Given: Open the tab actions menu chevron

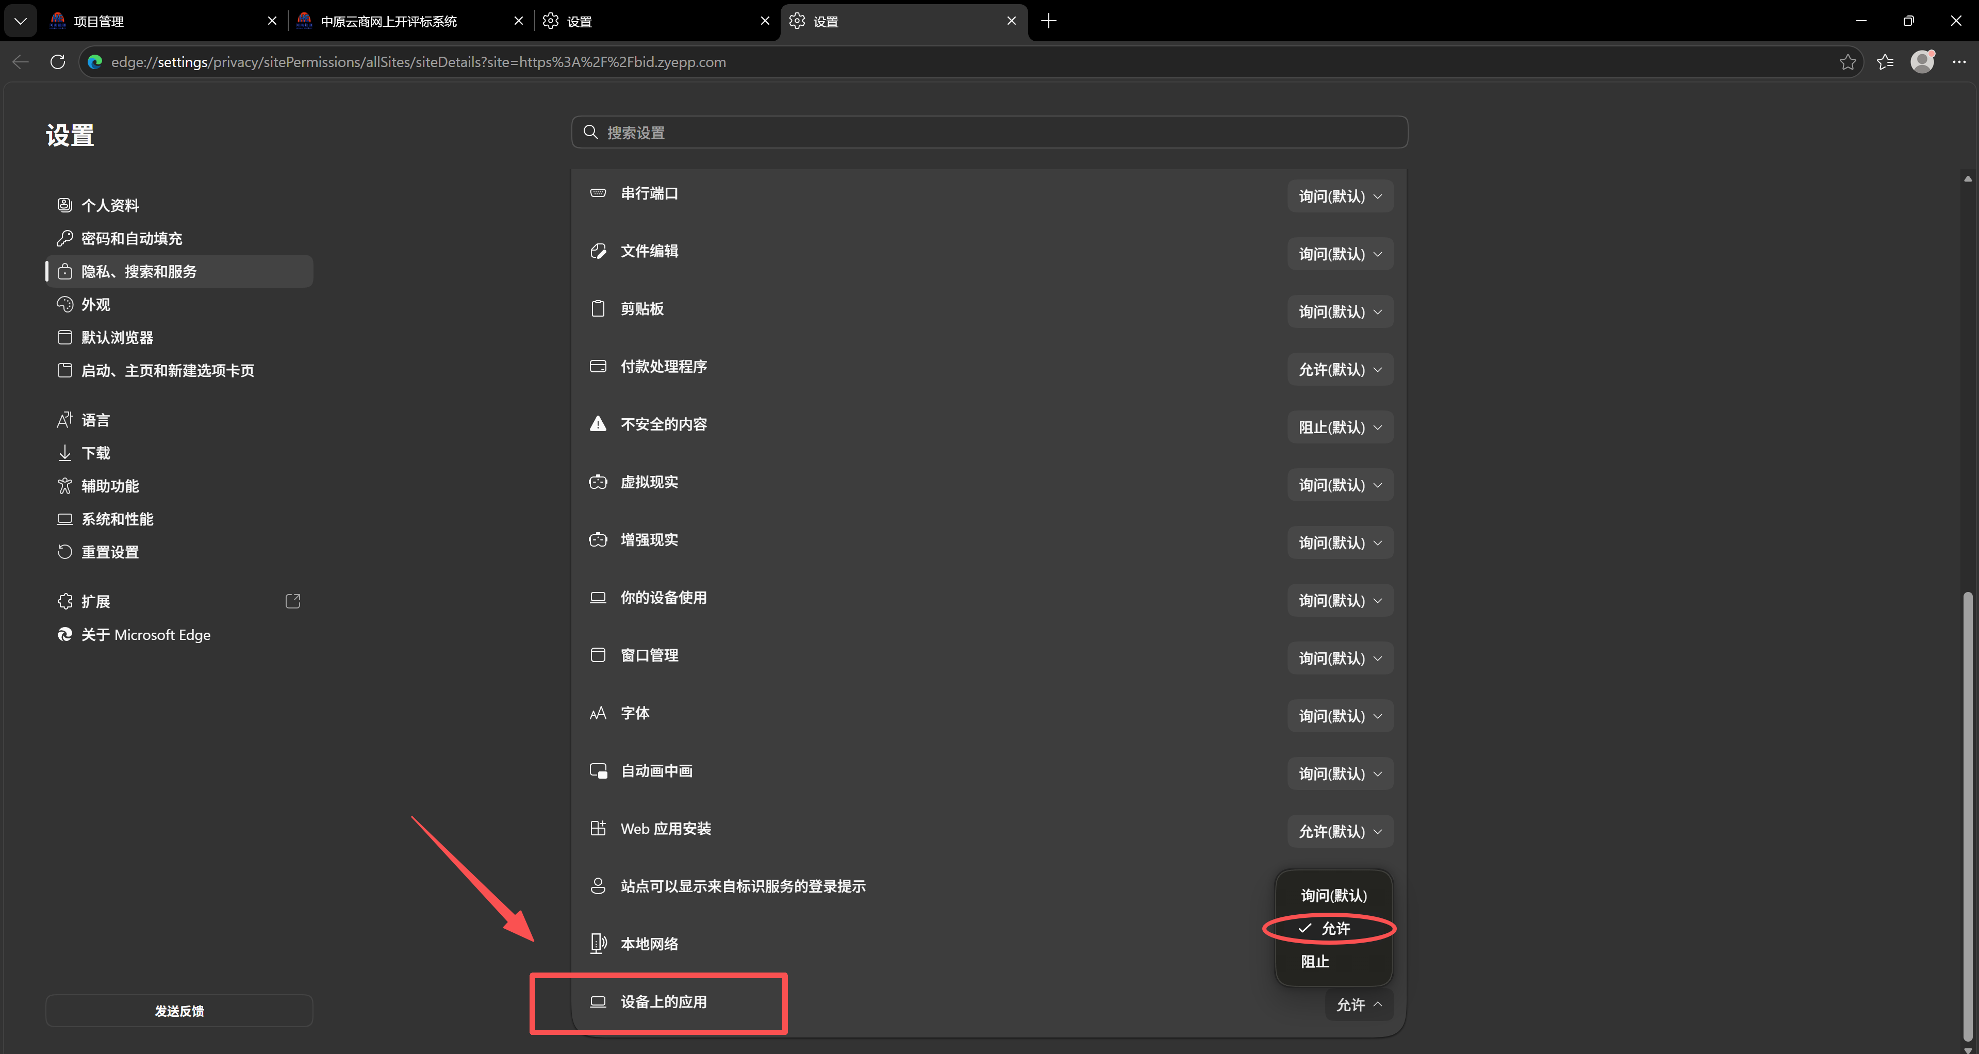Looking at the screenshot, I should (21, 21).
